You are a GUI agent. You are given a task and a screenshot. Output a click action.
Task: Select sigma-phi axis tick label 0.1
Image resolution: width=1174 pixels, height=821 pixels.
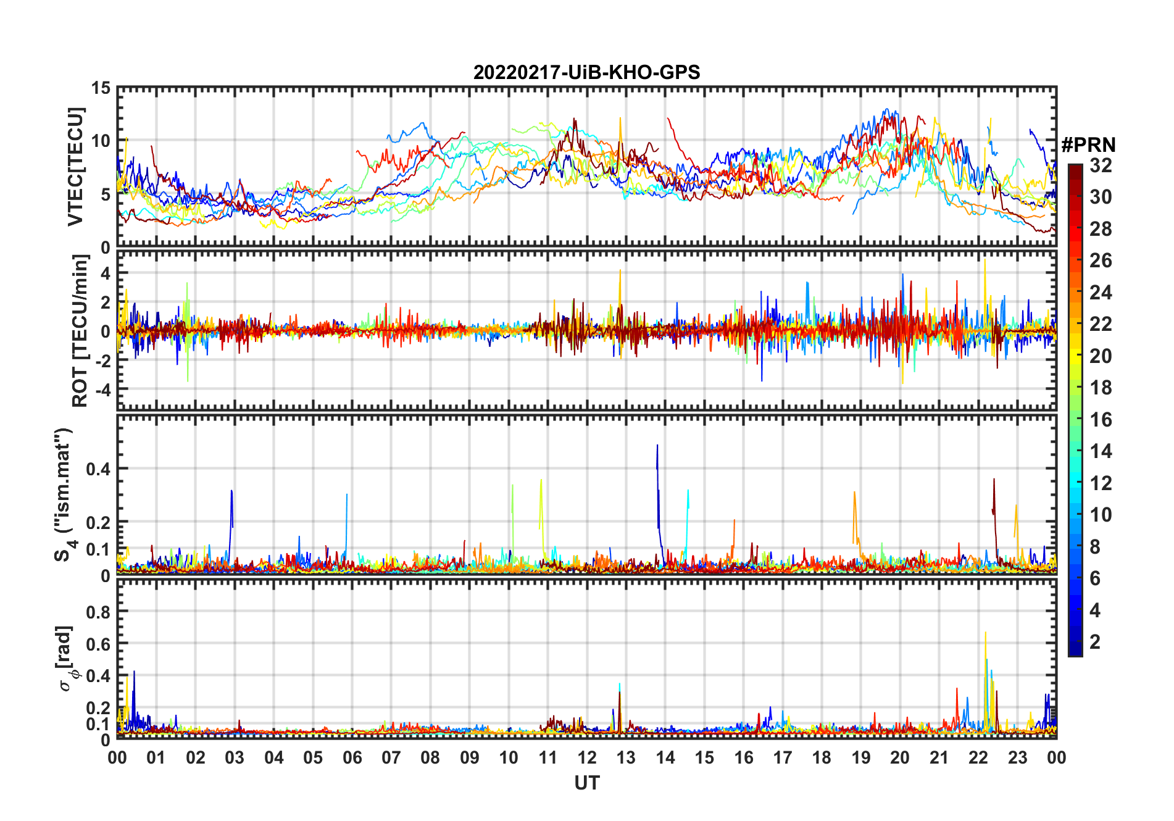coord(99,724)
